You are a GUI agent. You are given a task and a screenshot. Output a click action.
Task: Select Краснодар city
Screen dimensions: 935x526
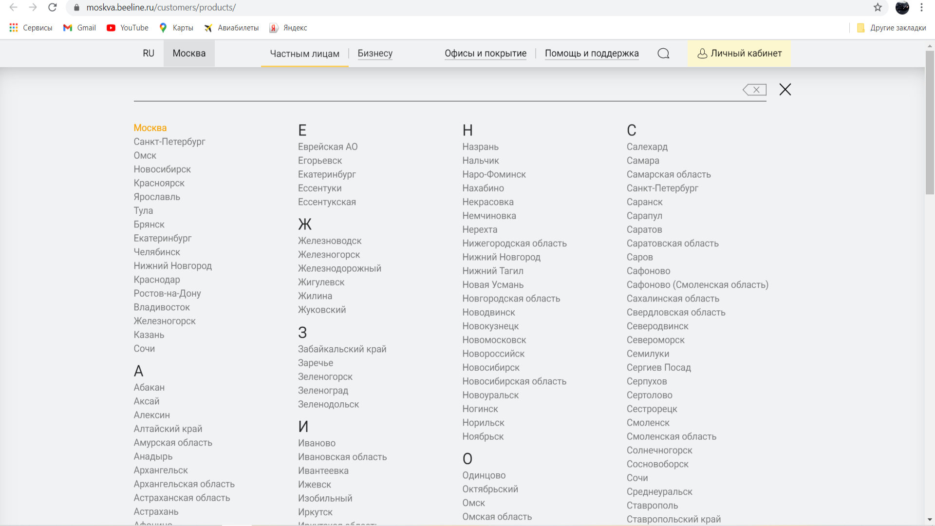(157, 280)
